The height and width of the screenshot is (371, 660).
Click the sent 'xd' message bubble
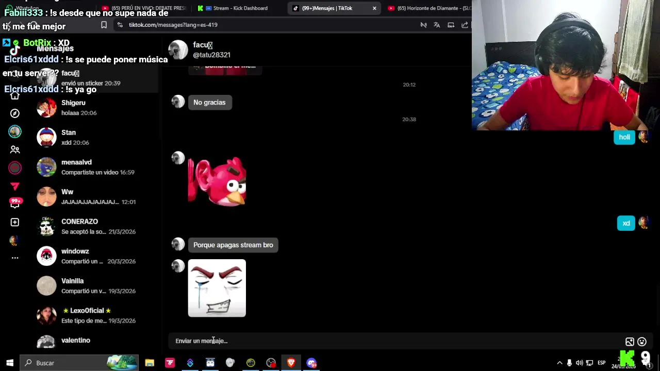(626, 224)
